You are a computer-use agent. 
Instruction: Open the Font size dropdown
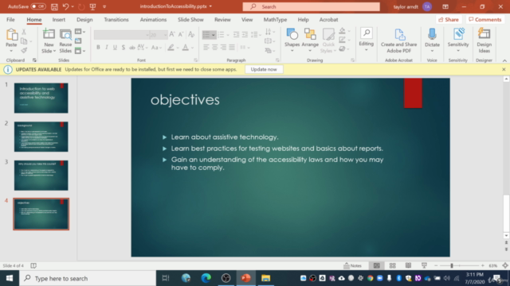tap(165, 35)
